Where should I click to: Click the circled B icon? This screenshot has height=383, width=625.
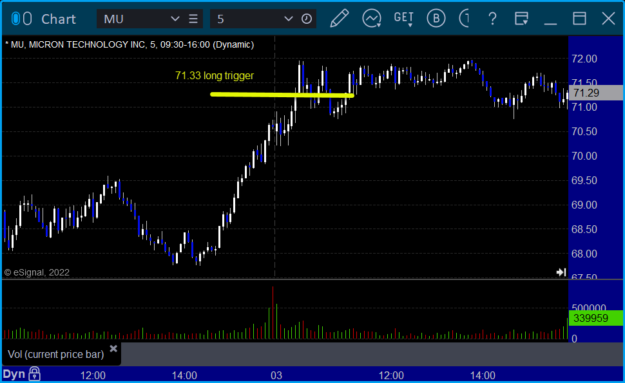436,19
